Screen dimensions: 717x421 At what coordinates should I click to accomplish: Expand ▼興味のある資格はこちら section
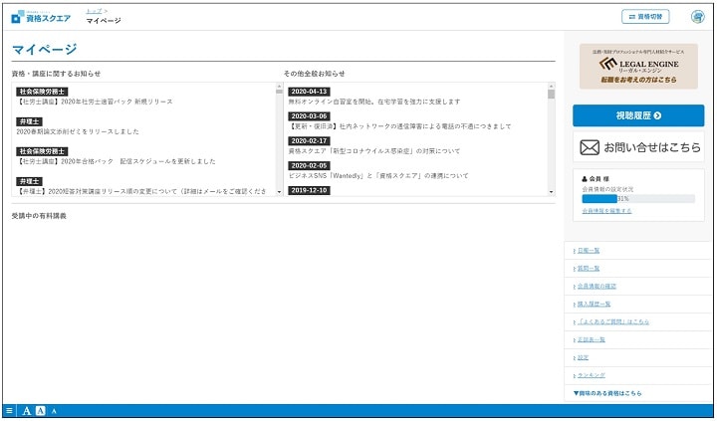[607, 393]
